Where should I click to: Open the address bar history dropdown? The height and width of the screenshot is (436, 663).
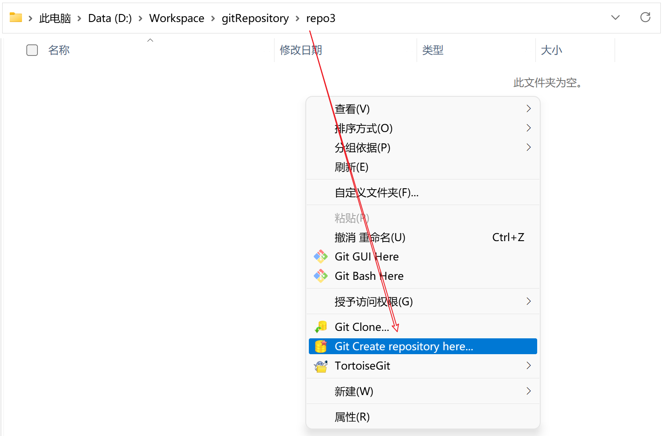(x=615, y=18)
